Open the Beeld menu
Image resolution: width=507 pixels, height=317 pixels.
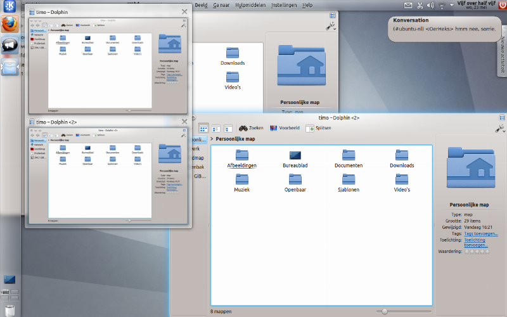pyautogui.click(x=201, y=5)
